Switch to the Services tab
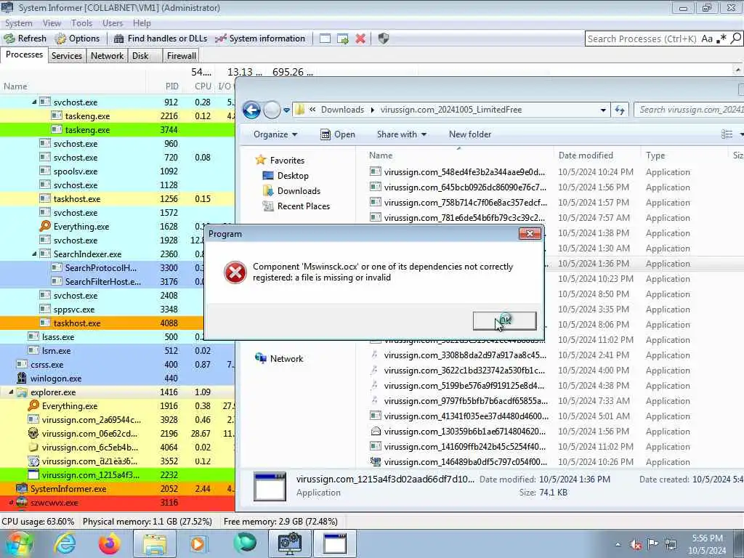 tap(66, 56)
